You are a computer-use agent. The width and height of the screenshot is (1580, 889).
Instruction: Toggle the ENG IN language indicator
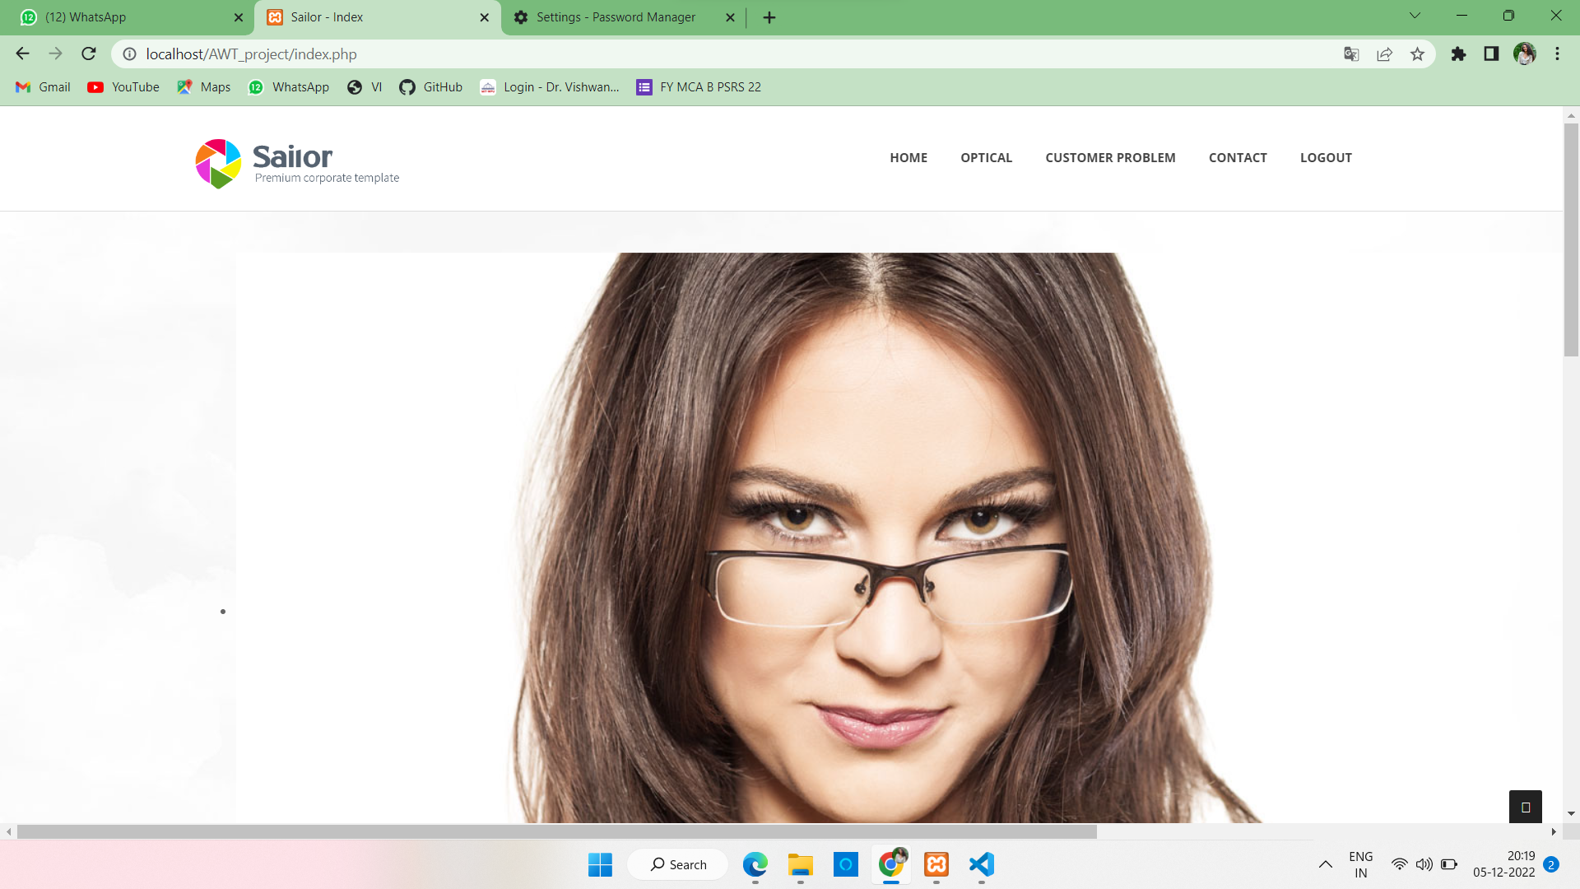click(x=1361, y=863)
